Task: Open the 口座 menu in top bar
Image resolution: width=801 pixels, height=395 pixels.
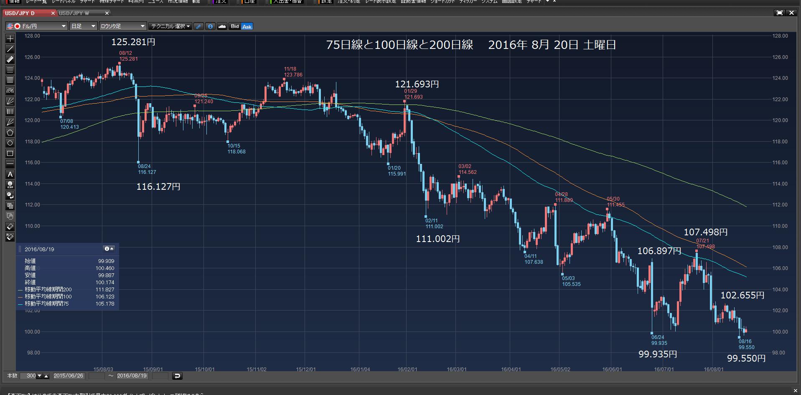Action: point(249,1)
